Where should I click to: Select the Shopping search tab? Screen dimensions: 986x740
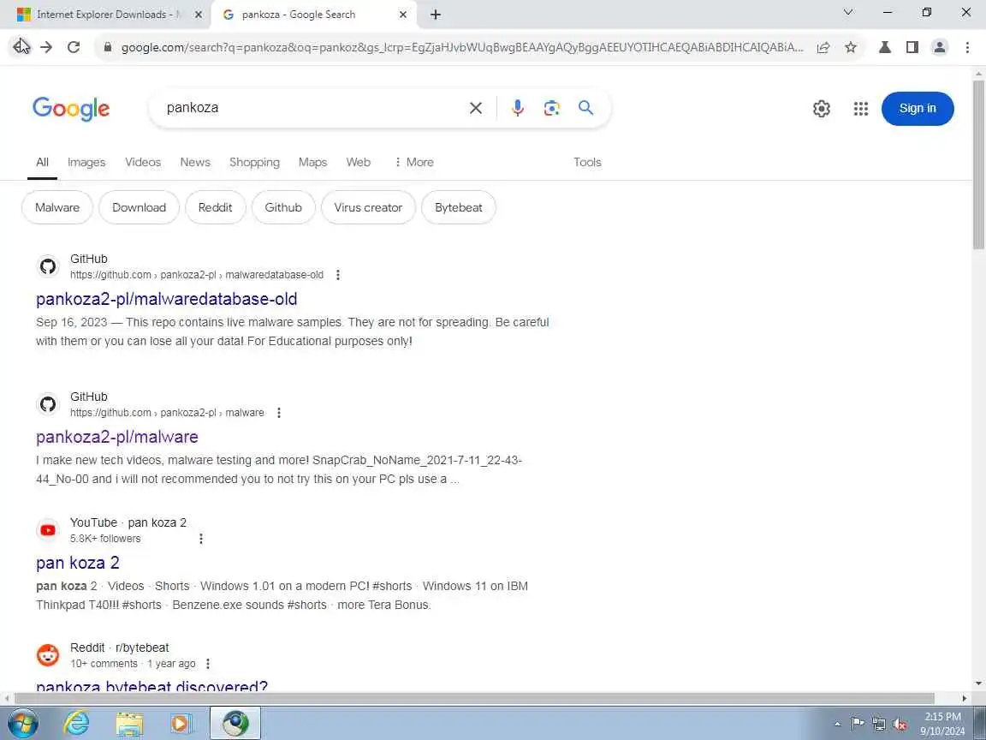click(x=254, y=163)
